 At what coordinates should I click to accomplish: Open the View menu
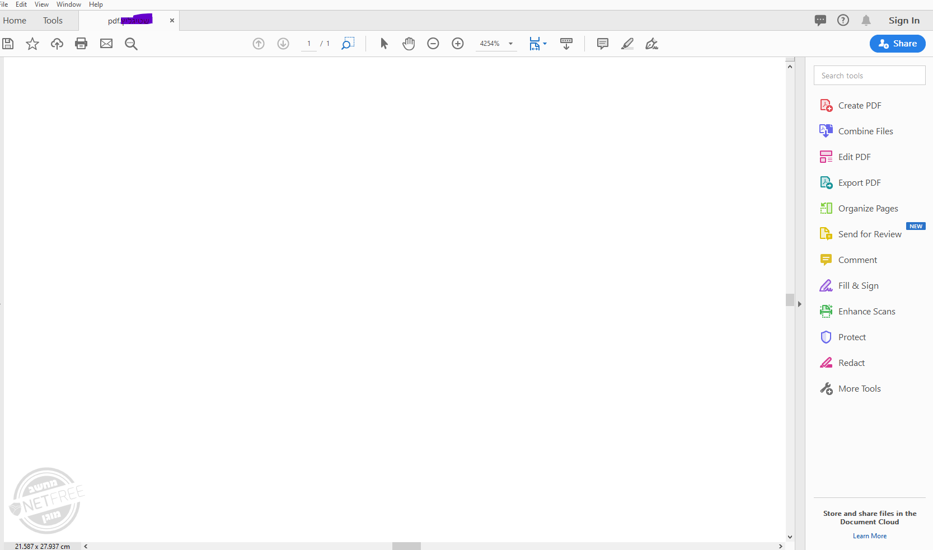tap(41, 4)
